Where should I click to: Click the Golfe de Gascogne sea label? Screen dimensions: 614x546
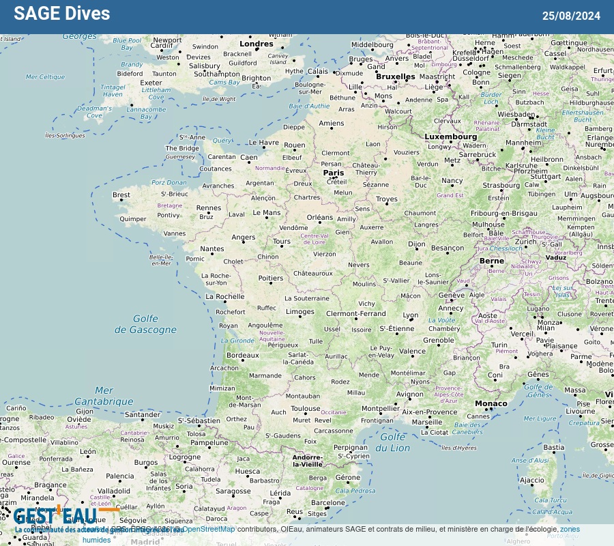click(x=145, y=324)
